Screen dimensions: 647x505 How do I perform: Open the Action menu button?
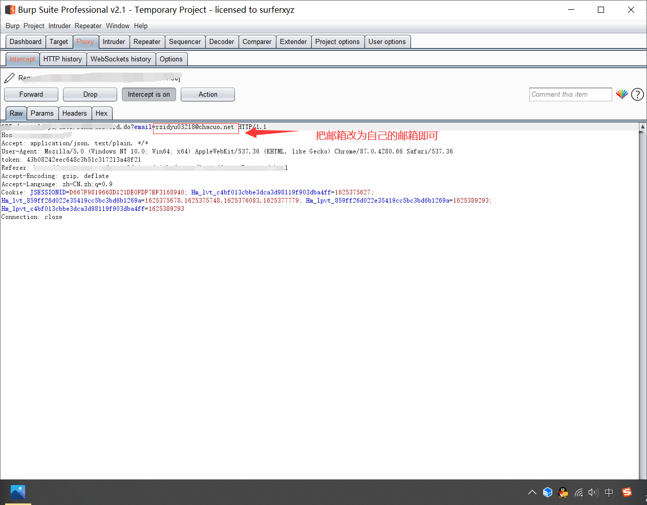(x=208, y=94)
